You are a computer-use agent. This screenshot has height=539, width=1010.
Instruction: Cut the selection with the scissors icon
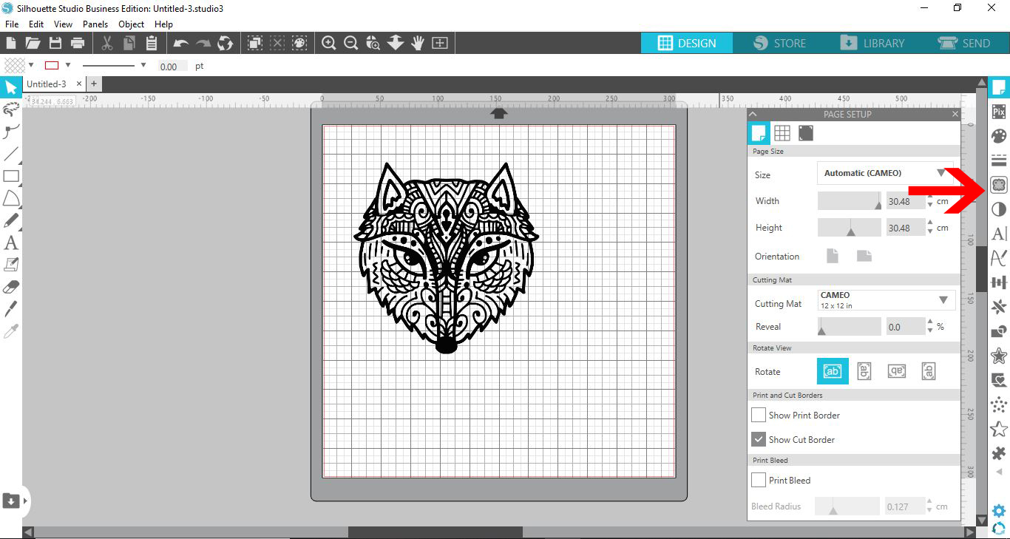pyautogui.click(x=107, y=43)
